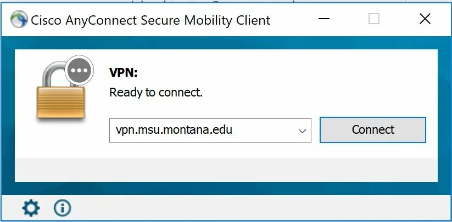Click the Cisco AnyConnect globe icon
Viewport: 452px width, 222px height.
coord(20,20)
